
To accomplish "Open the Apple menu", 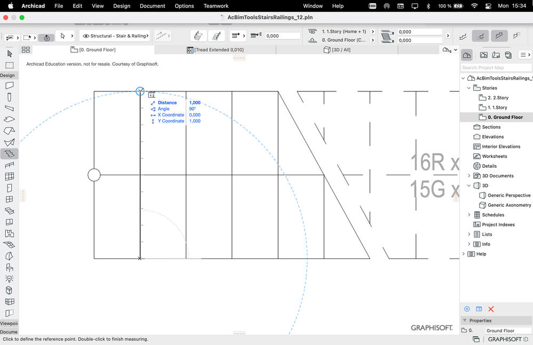I will pyautogui.click(x=11, y=6).
